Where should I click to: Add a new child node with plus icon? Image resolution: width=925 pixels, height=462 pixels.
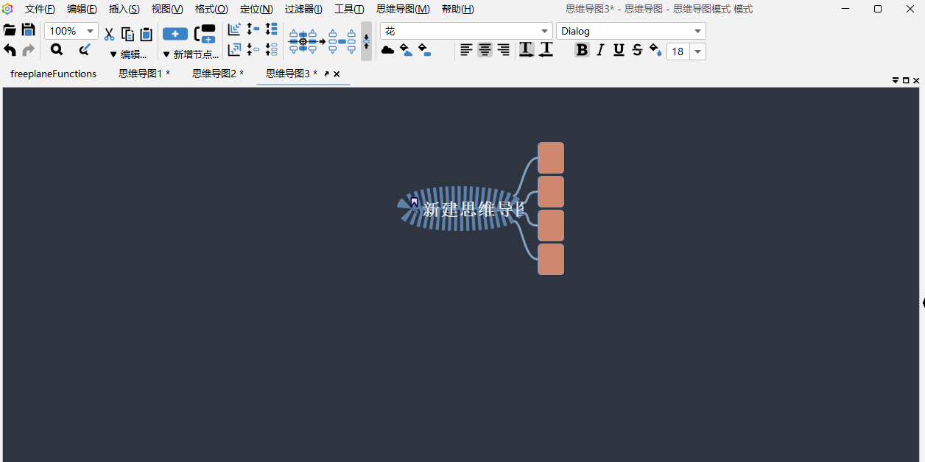click(175, 34)
